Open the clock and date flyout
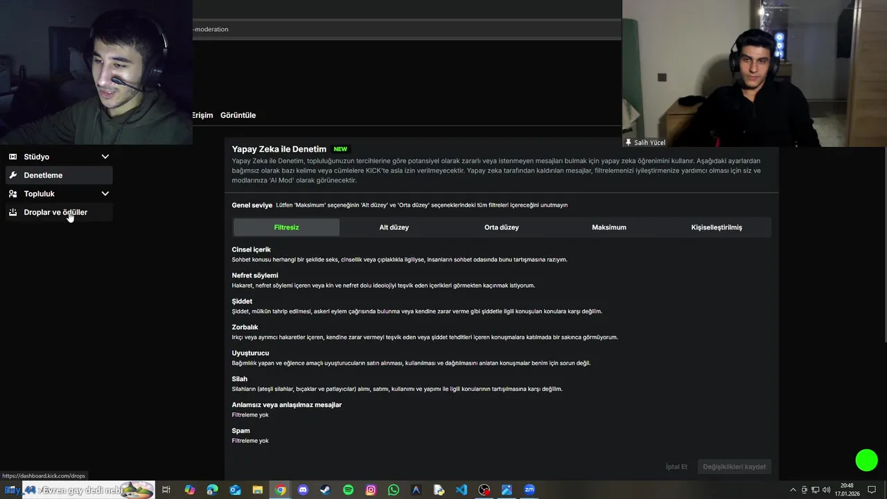 click(847, 490)
